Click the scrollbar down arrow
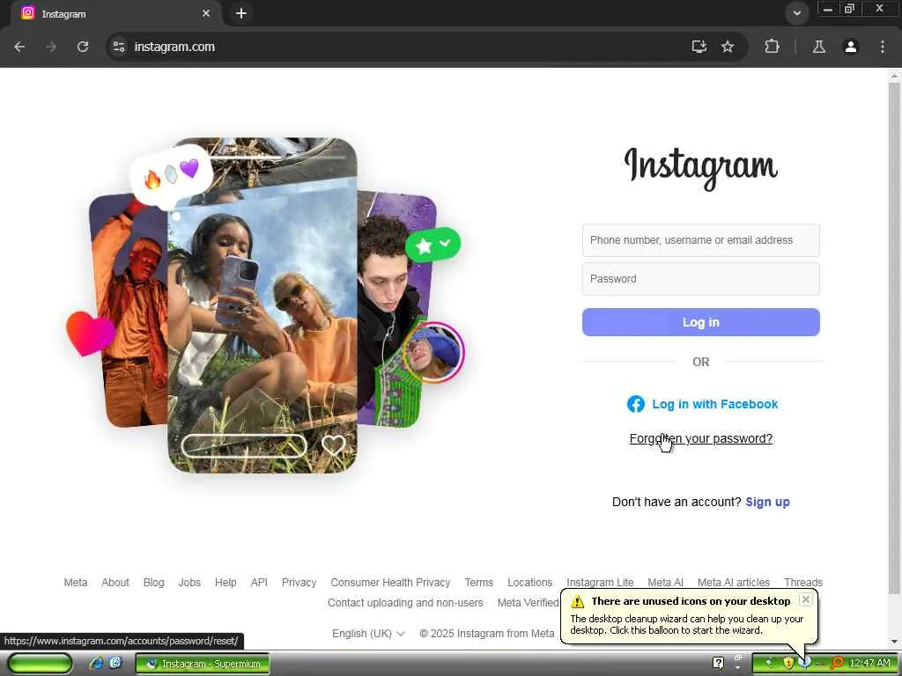 click(x=894, y=642)
